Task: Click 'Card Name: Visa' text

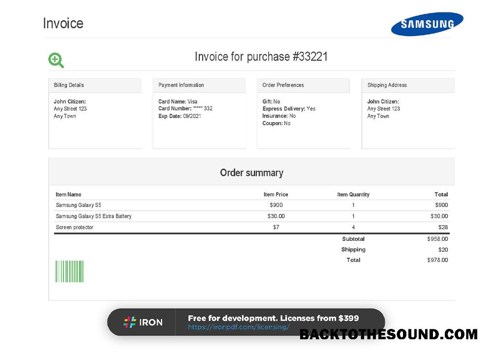Action: click(x=178, y=102)
